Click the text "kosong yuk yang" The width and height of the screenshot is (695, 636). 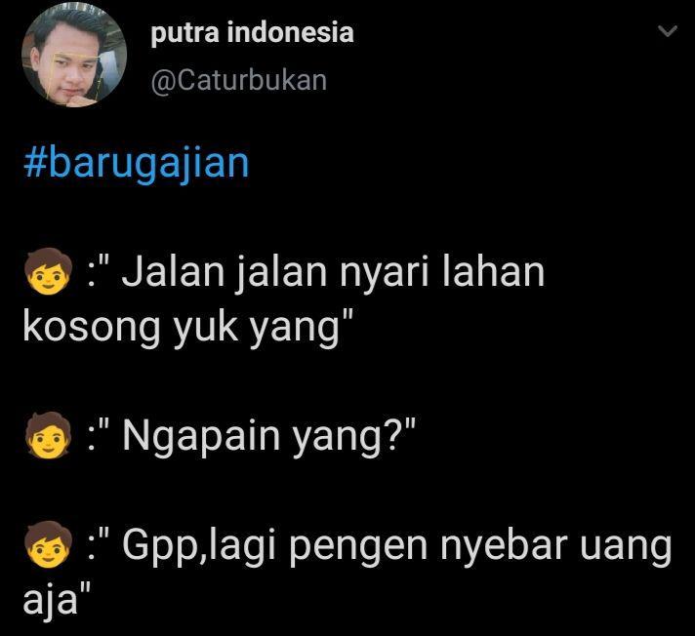(x=182, y=329)
